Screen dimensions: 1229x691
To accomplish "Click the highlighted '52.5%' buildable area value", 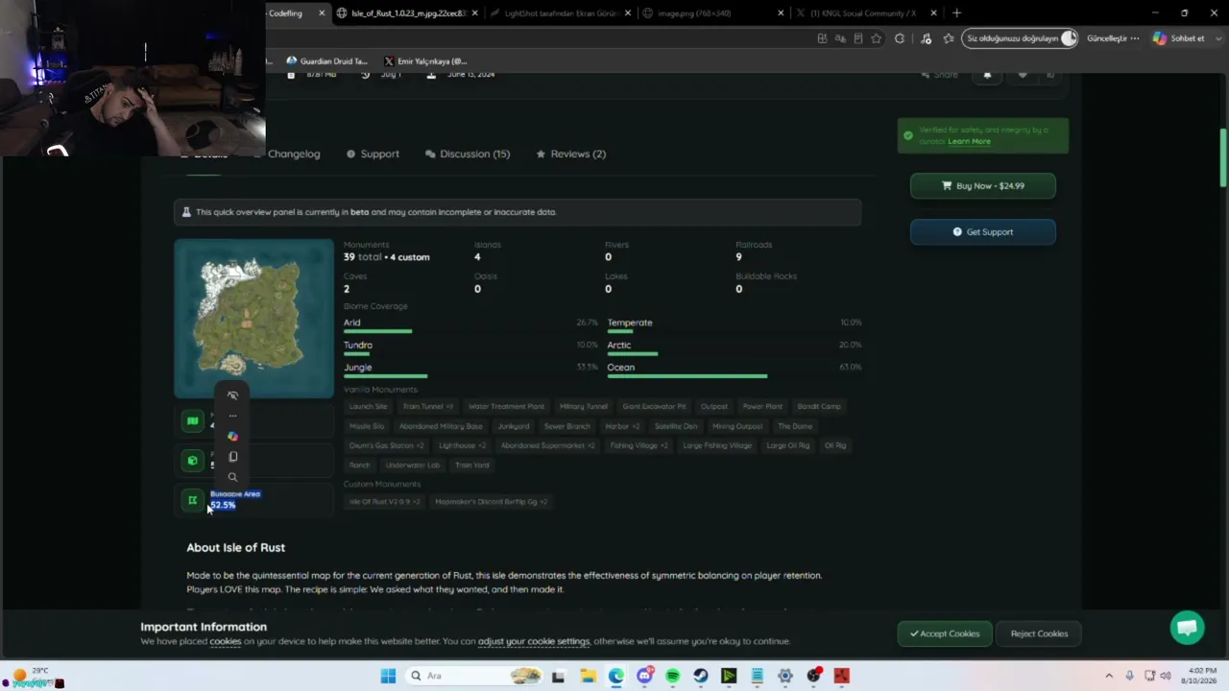I will (x=223, y=505).
